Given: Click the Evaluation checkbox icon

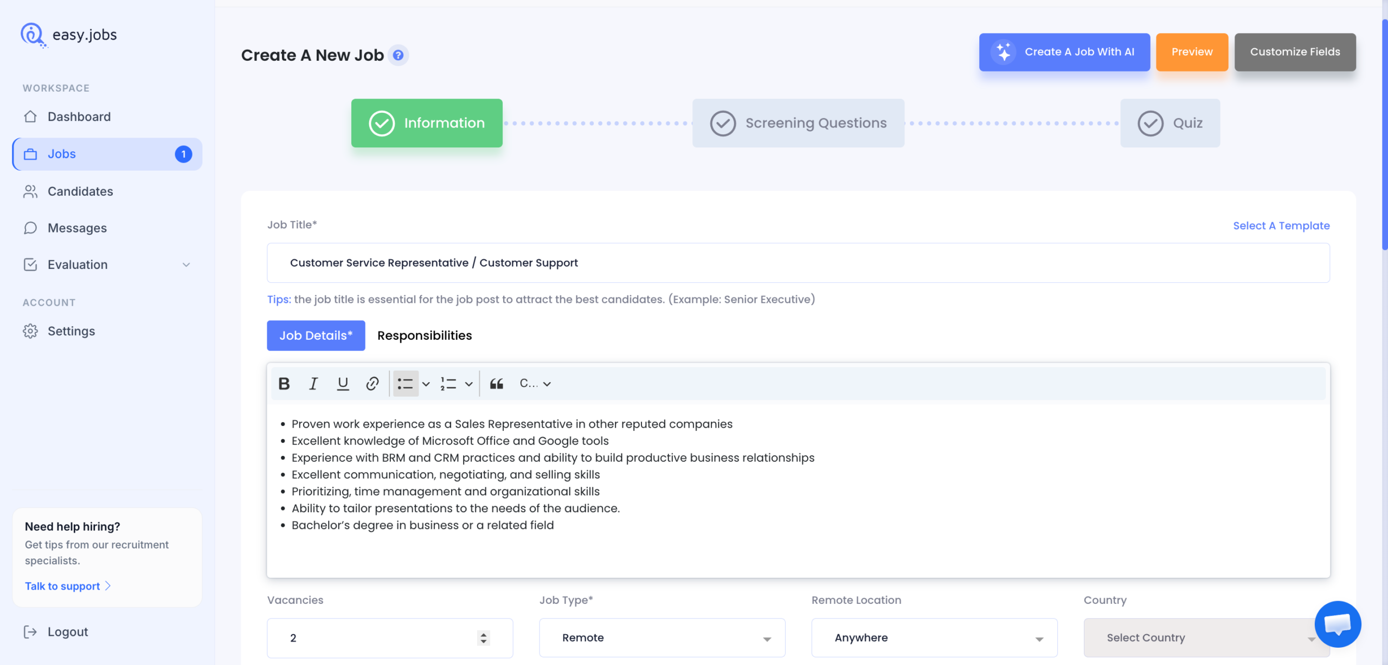Looking at the screenshot, I should coord(30,264).
